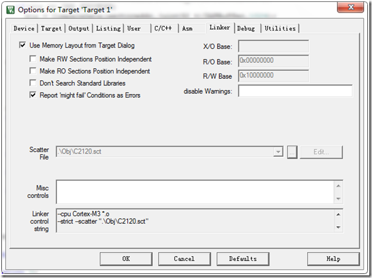This screenshot has width=372, height=278.
Task: Disable Report 'might fail' Conditions as Errors
Action: pyautogui.click(x=32, y=95)
